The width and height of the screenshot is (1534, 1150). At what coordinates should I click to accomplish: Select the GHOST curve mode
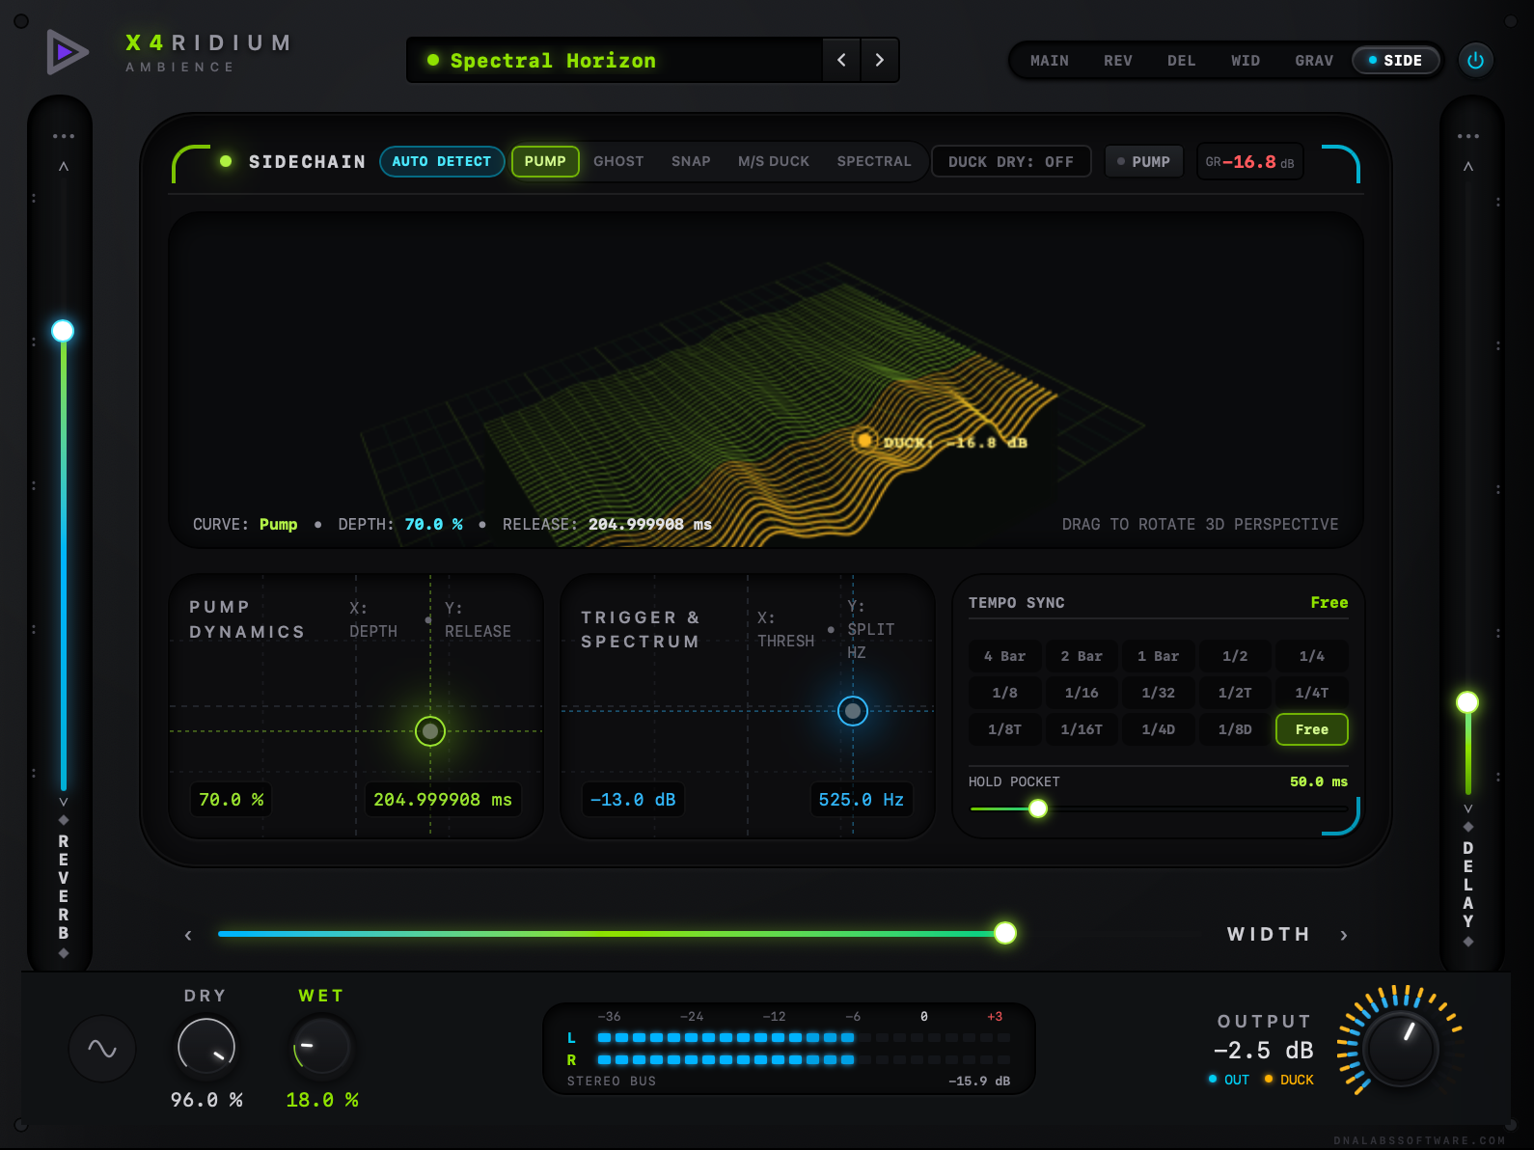point(618,161)
